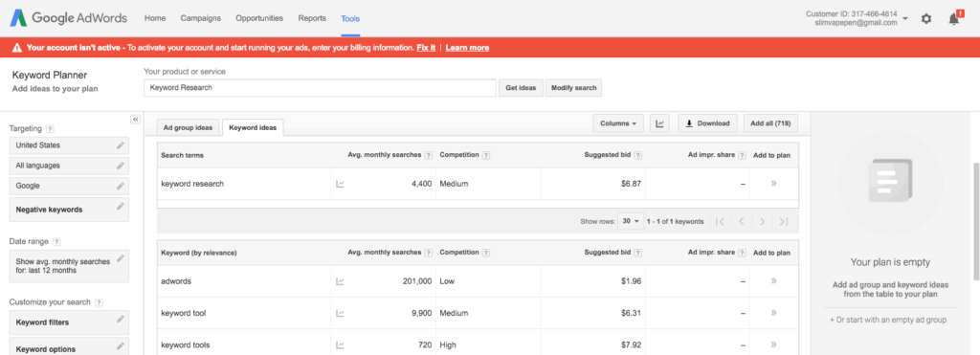
Task: Show trend chart for keyword tools
Action: (x=340, y=345)
